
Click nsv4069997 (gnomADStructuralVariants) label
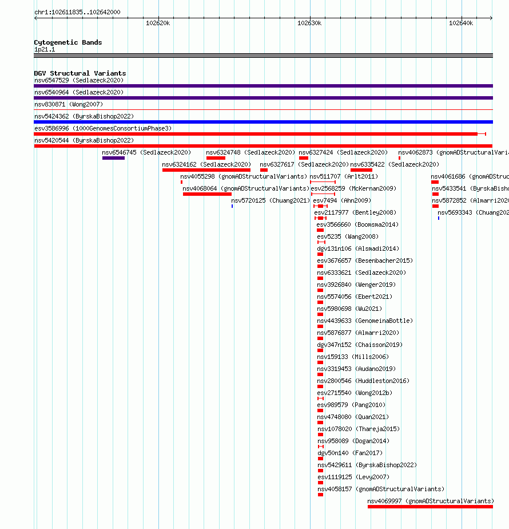tap(431, 502)
